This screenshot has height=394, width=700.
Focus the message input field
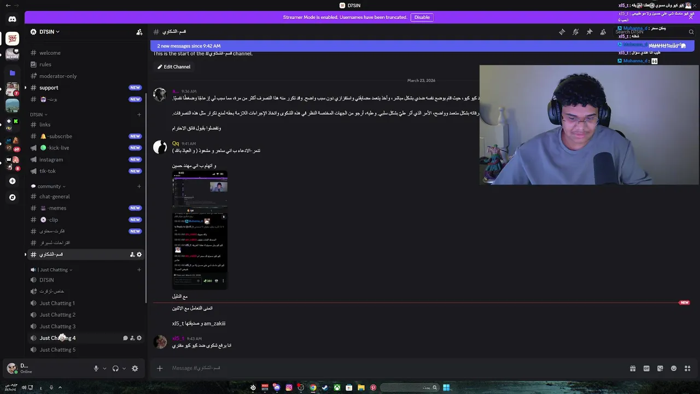(396, 368)
